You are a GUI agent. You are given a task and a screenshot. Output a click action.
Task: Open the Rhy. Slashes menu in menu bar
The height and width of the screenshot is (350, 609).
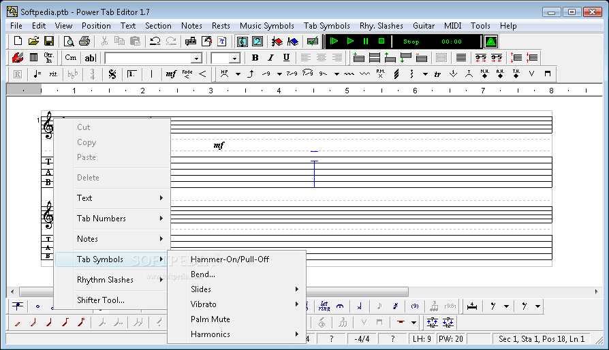(381, 26)
